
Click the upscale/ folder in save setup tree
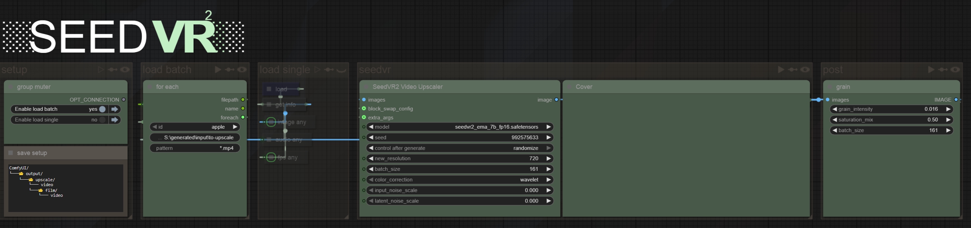(42, 180)
